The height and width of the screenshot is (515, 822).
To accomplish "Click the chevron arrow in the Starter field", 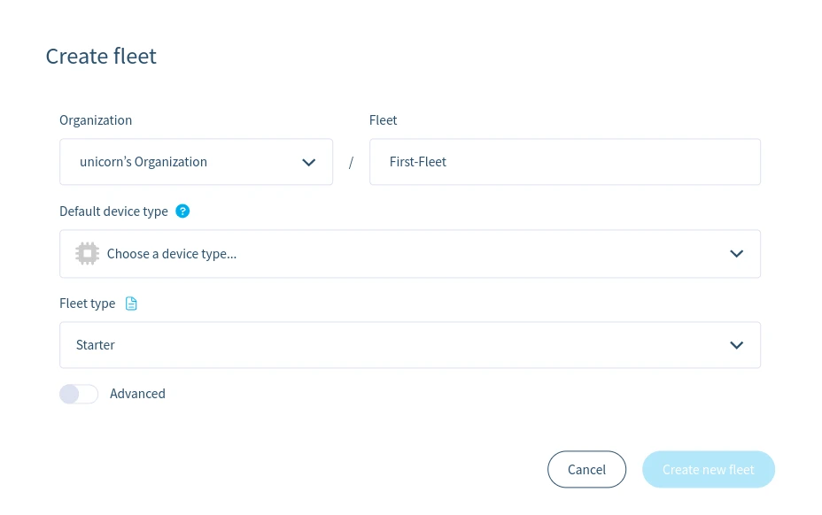I will [736, 345].
